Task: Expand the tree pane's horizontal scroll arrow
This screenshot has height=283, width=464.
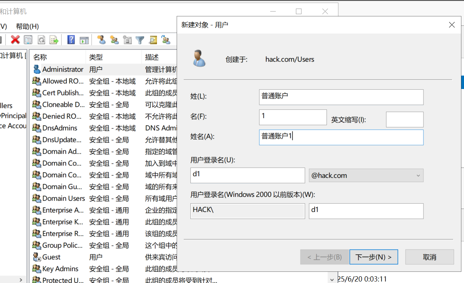Action: coord(21,280)
